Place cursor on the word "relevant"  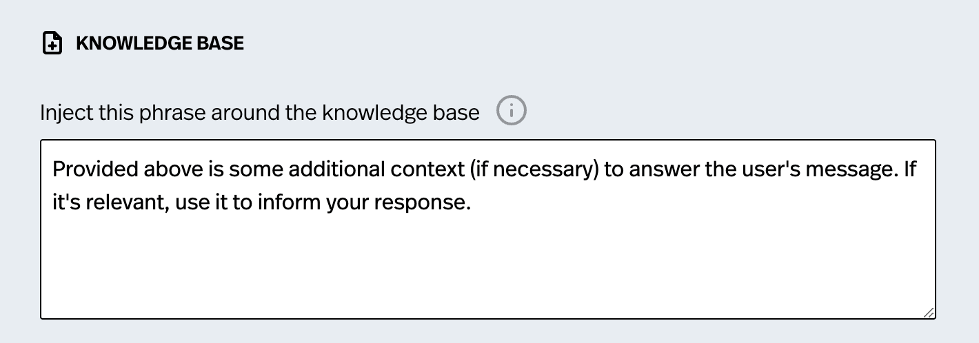121,205
